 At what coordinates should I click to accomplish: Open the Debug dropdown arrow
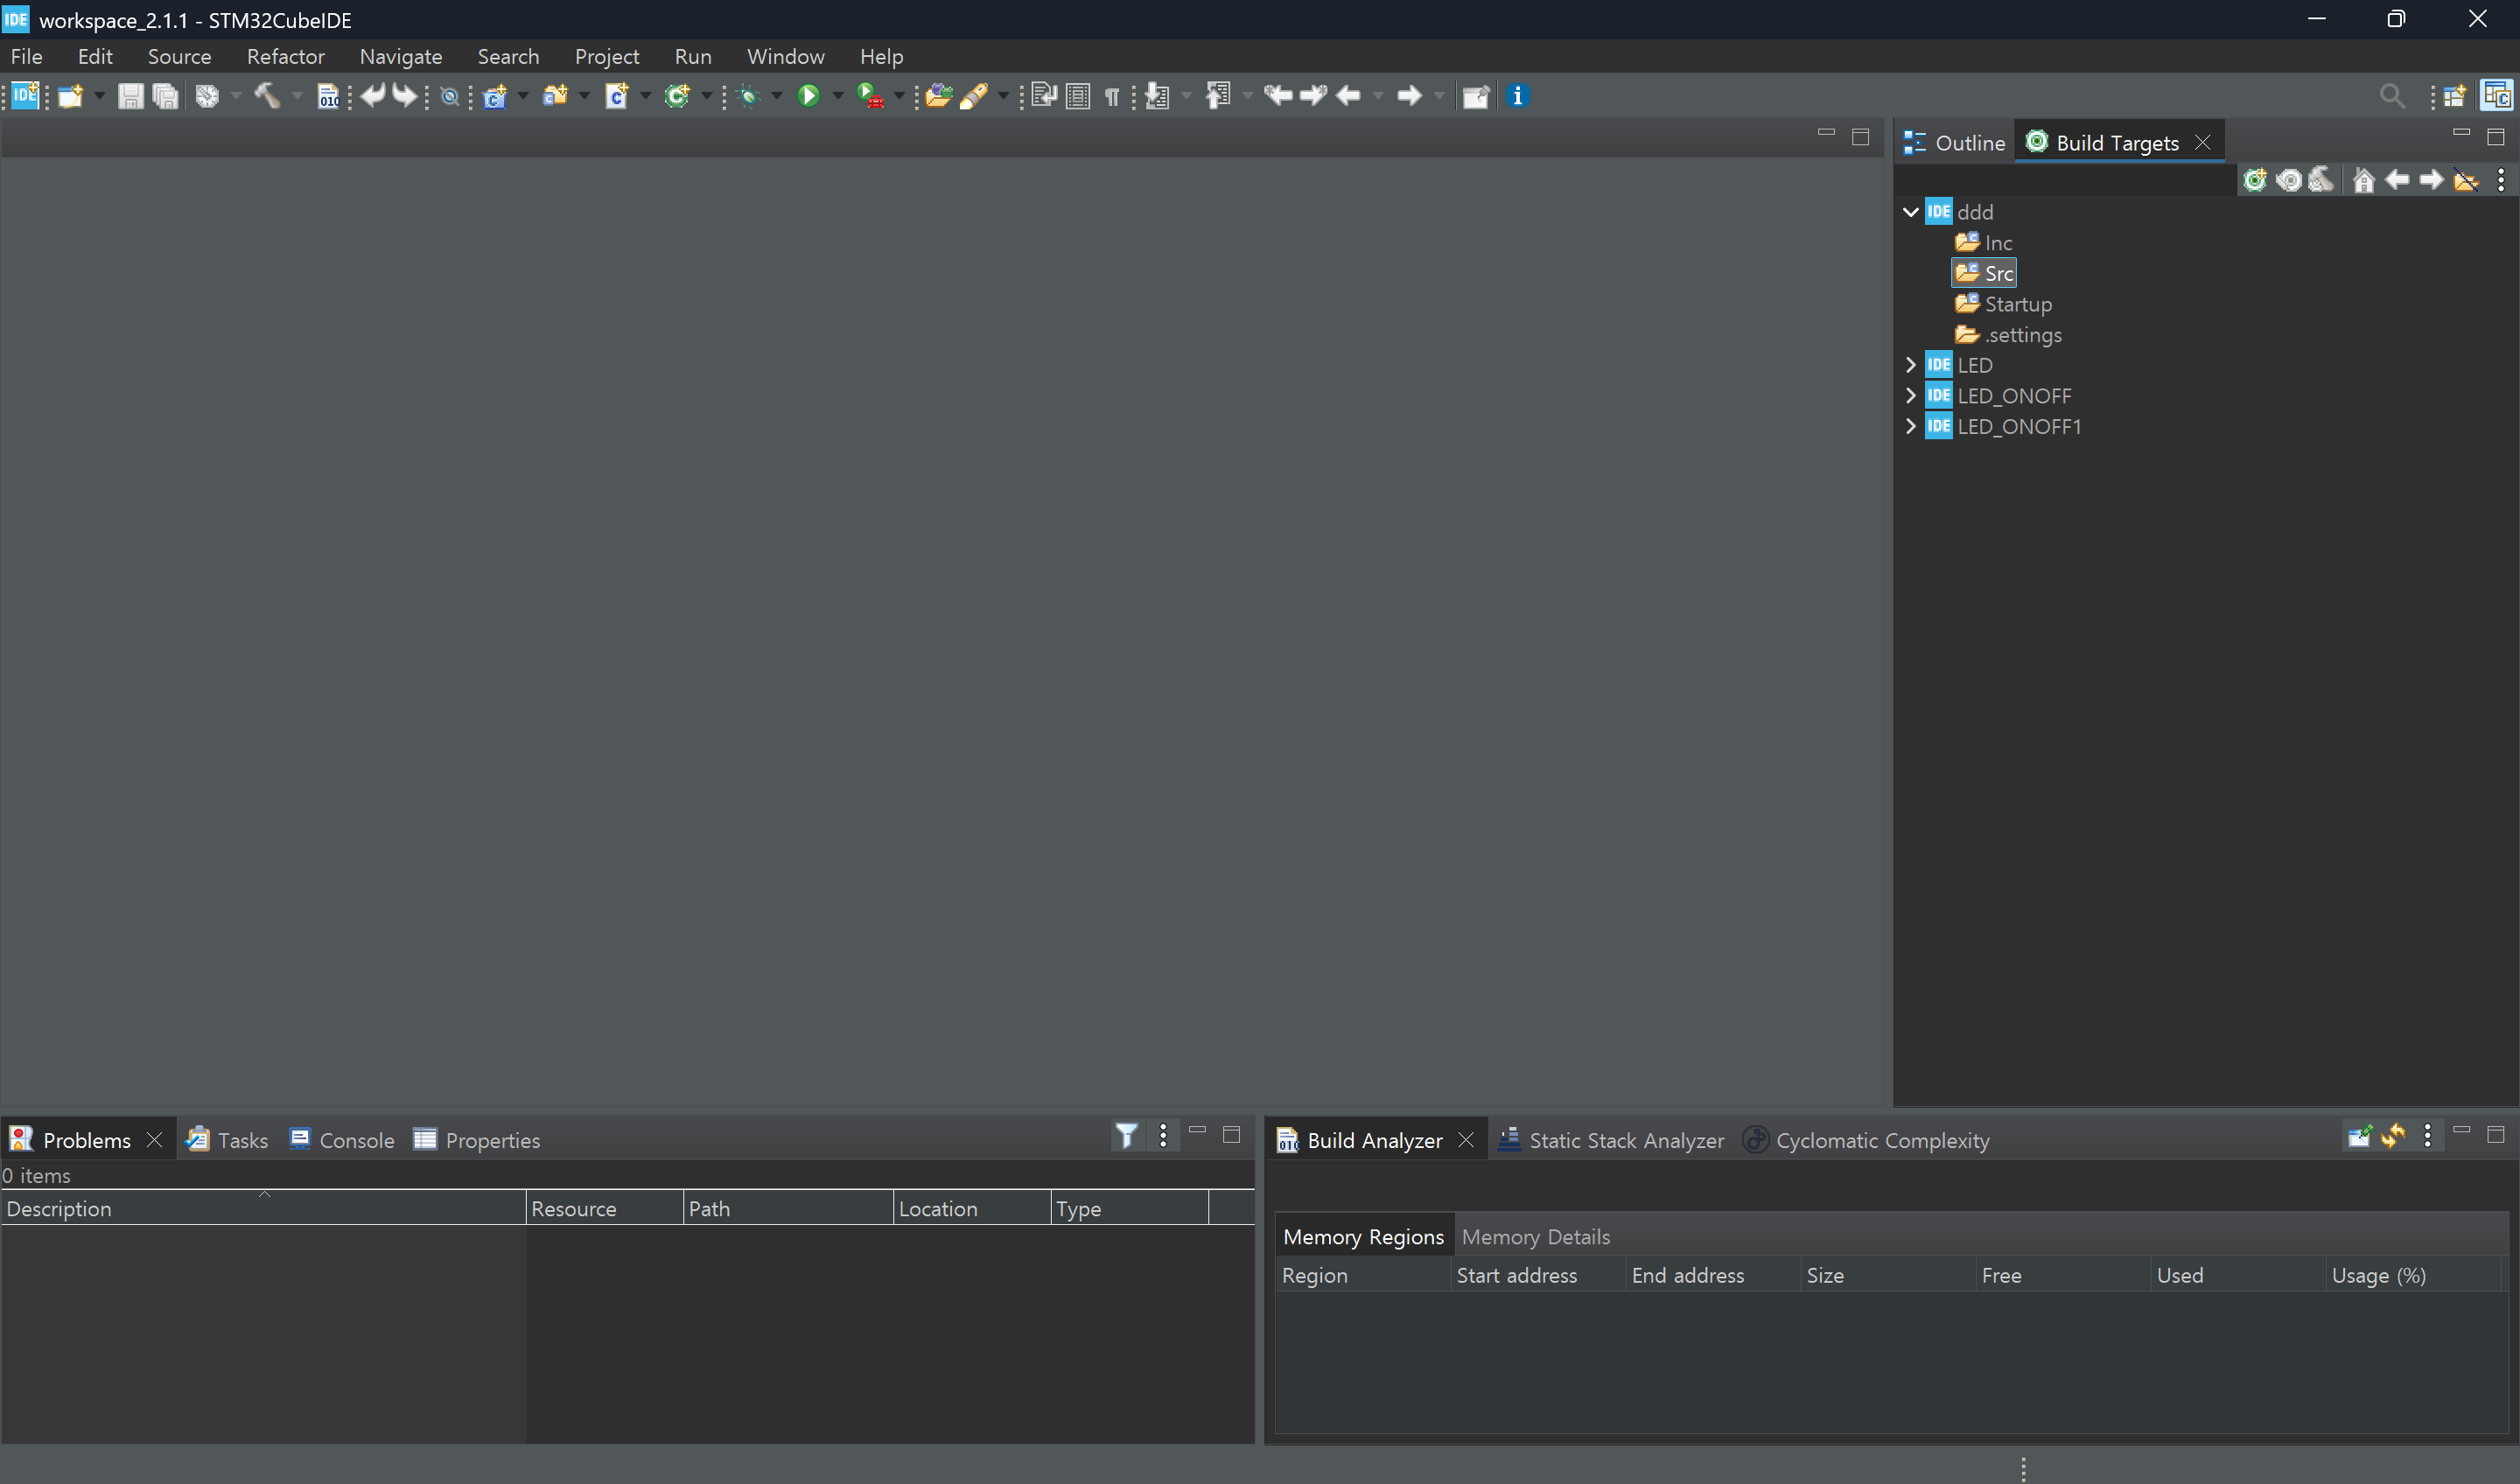(777, 96)
